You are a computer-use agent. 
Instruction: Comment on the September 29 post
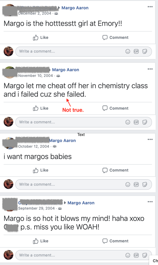(115, 241)
